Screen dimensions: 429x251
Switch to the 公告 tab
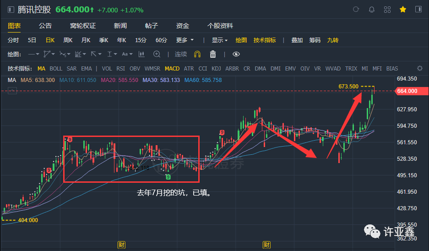45,26
